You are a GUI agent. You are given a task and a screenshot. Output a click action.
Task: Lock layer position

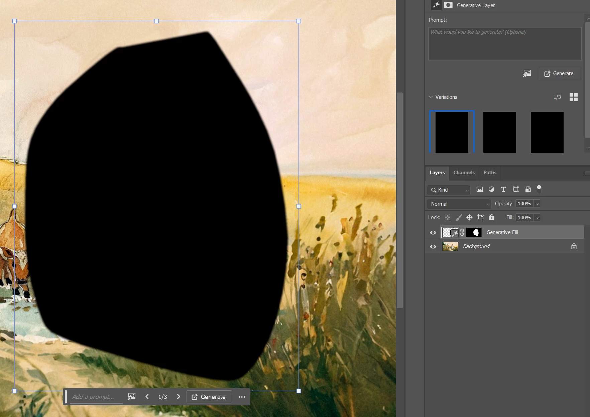coord(469,217)
